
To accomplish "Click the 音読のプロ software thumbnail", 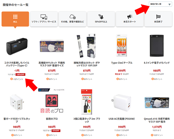I will [52, 101].
